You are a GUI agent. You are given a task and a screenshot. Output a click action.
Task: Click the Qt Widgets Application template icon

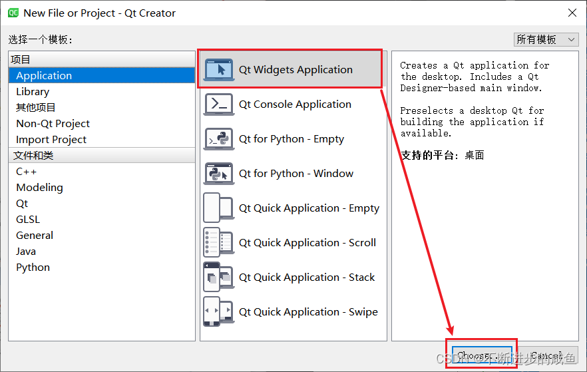pyautogui.click(x=219, y=70)
